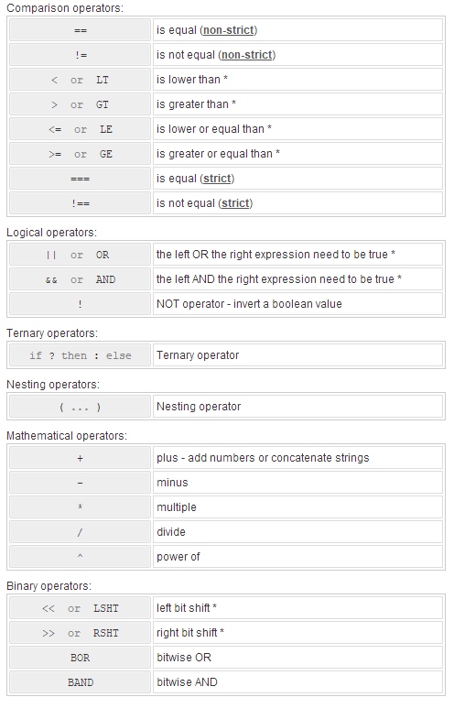454x708 pixels.
Task: Click the '&& or AND' operator cell
Action: [80, 279]
